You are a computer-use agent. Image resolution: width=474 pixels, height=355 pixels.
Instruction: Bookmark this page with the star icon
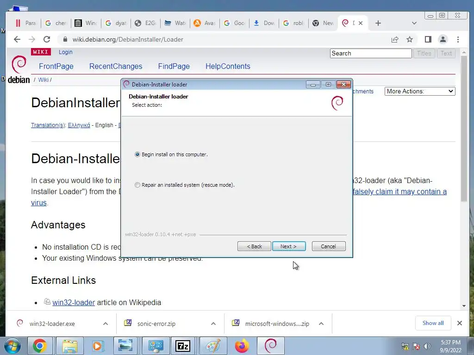(x=410, y=40)
